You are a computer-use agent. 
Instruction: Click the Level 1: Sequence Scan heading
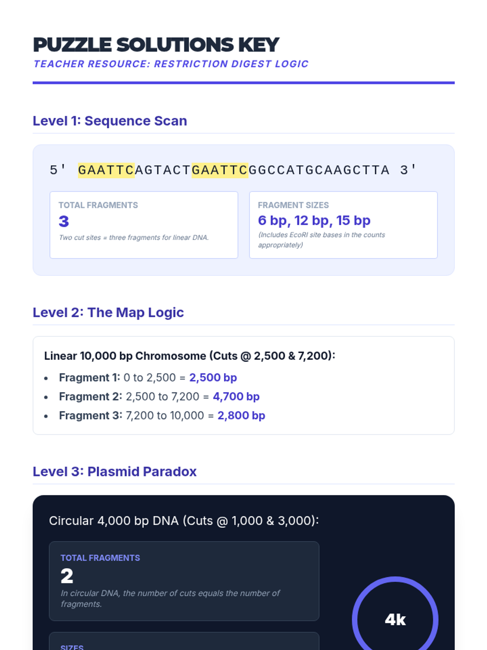pyautogui.click(x=110, y=121)
